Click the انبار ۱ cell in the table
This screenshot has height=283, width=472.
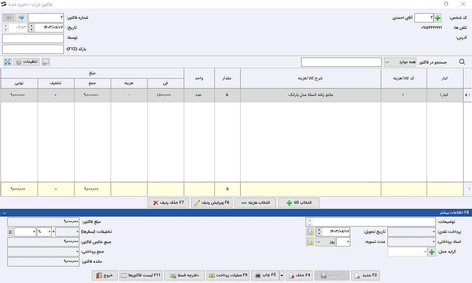tap(445, 95)
